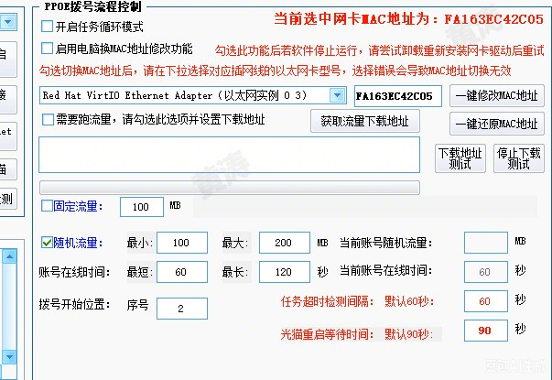Viewport: 552px width, 380px height.
Task: Click 账号在线时间 label
Action: pyautogui.click(x=74, y=272)
